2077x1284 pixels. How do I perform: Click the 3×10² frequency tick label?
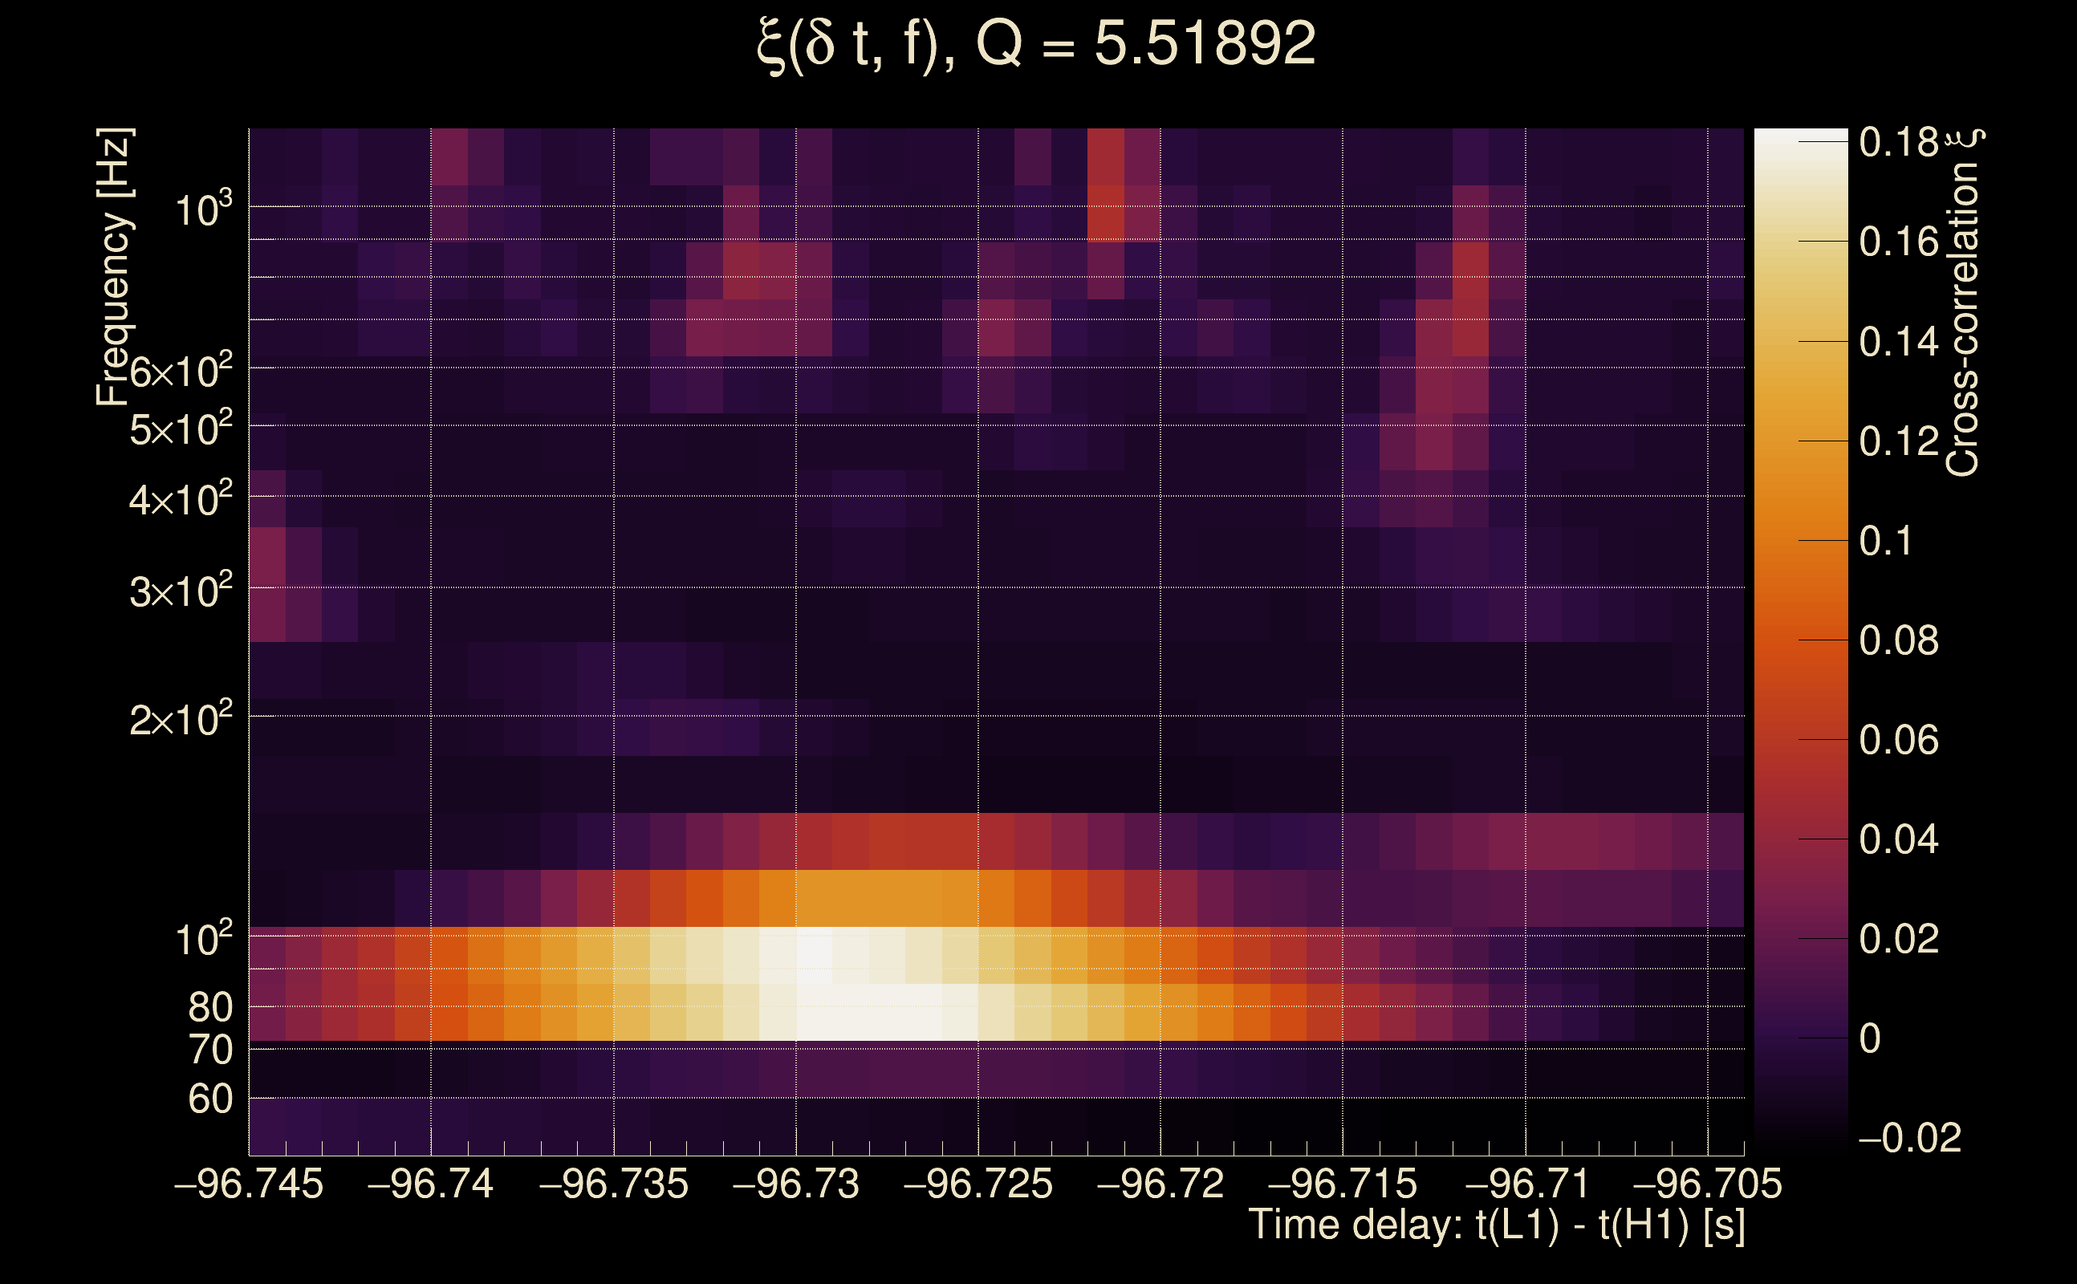[181, 591]
